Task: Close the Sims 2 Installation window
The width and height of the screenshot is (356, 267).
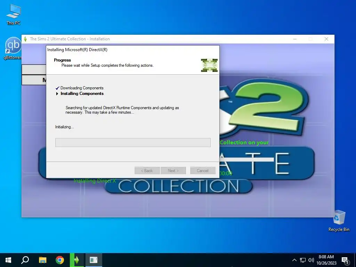Action: (x=326, y=39)
